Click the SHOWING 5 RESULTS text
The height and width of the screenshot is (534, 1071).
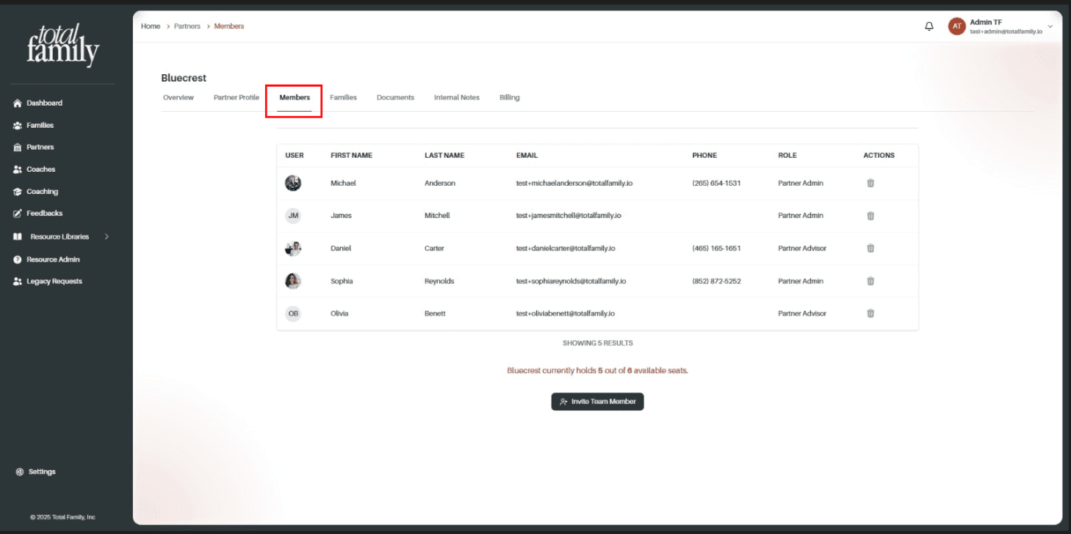(x=598, y=343)
